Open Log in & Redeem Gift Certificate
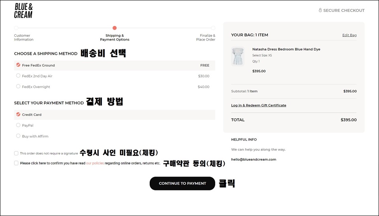This screenshot has width=379, height=216. coord(259,105)
